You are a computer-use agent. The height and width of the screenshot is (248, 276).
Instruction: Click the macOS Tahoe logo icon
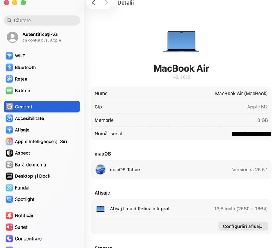tap(100, 169)
